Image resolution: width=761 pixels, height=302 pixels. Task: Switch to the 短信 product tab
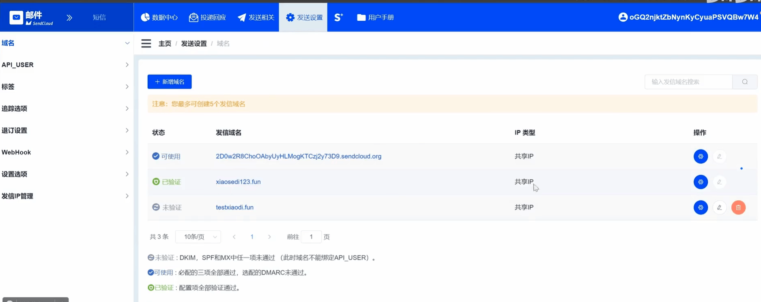pos(99,17)
